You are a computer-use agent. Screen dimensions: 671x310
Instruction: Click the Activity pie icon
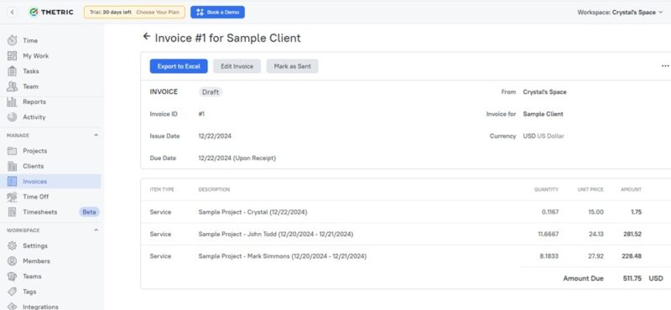pos(12,116)
